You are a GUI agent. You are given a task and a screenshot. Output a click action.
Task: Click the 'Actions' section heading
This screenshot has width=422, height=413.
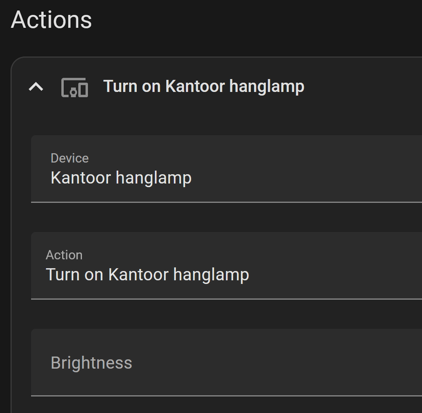[51, 20]
